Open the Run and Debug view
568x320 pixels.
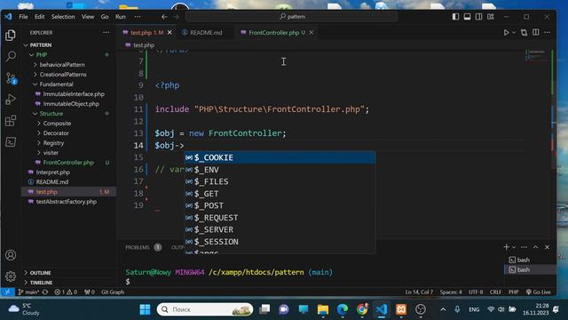(x=11, y=99)
